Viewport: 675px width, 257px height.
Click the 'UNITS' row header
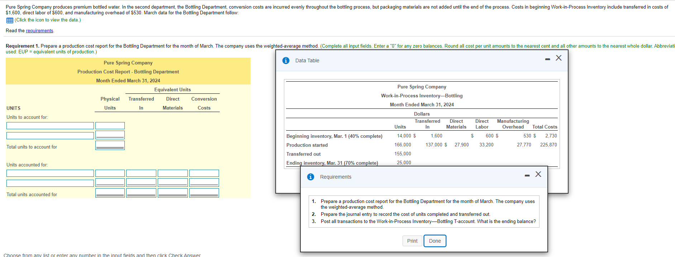pyautogui.click(x=13, y=108)
